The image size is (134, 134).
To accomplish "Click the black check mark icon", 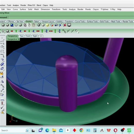I will pyautogui.click(x=2, y=107).
